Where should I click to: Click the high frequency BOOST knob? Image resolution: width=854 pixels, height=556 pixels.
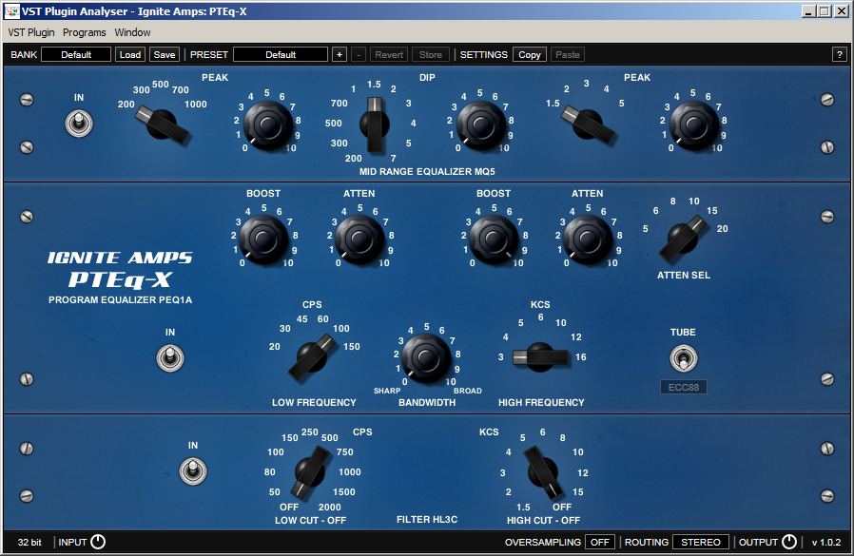tap(494, 240)
